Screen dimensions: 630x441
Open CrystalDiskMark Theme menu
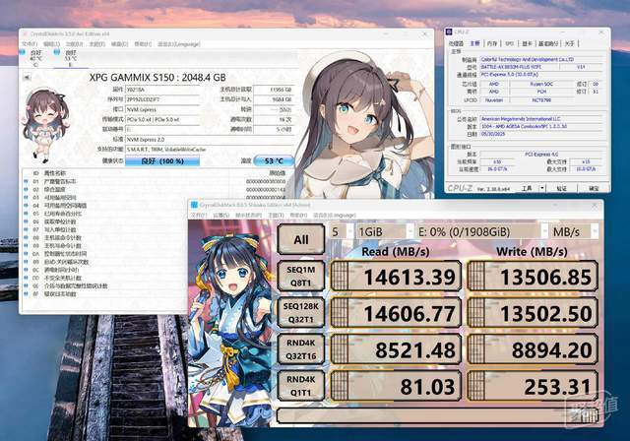[x=276, y=216]
